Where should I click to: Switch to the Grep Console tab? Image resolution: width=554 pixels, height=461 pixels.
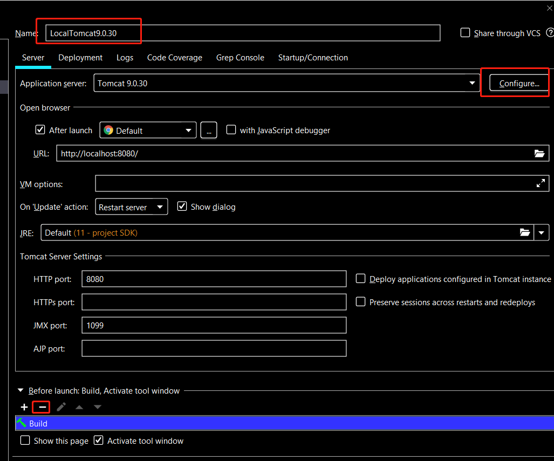(240, 58)
